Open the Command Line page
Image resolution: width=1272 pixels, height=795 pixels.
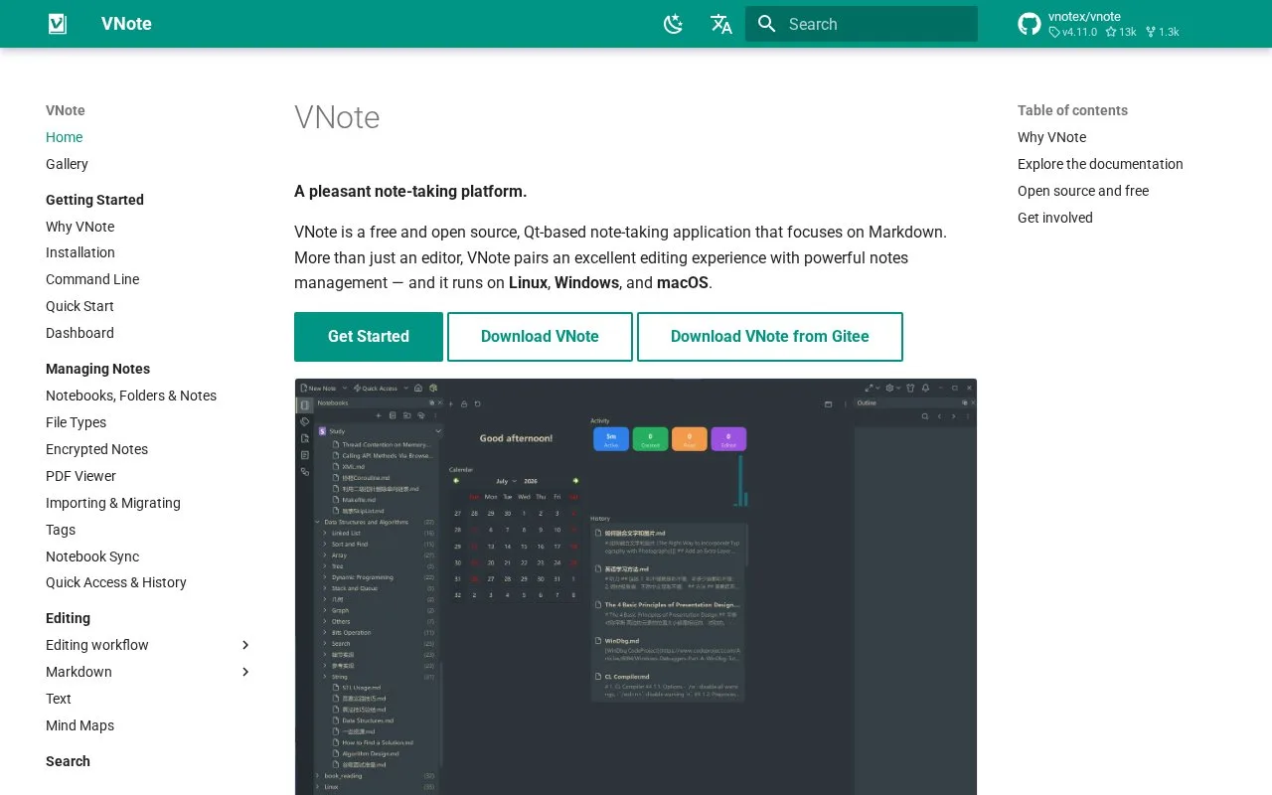tap(92, 279)
